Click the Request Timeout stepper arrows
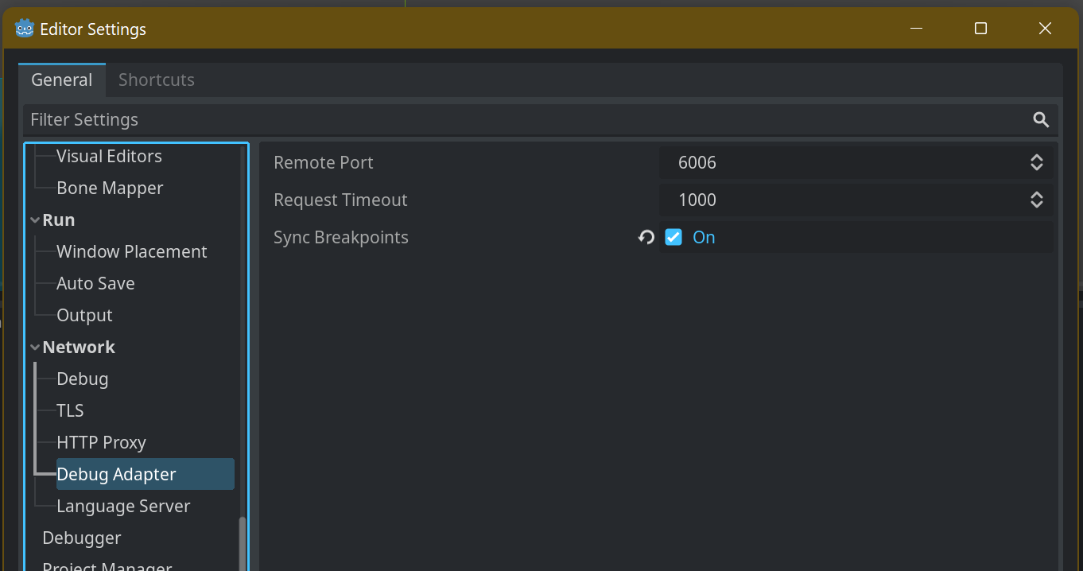 (1036, 200)
